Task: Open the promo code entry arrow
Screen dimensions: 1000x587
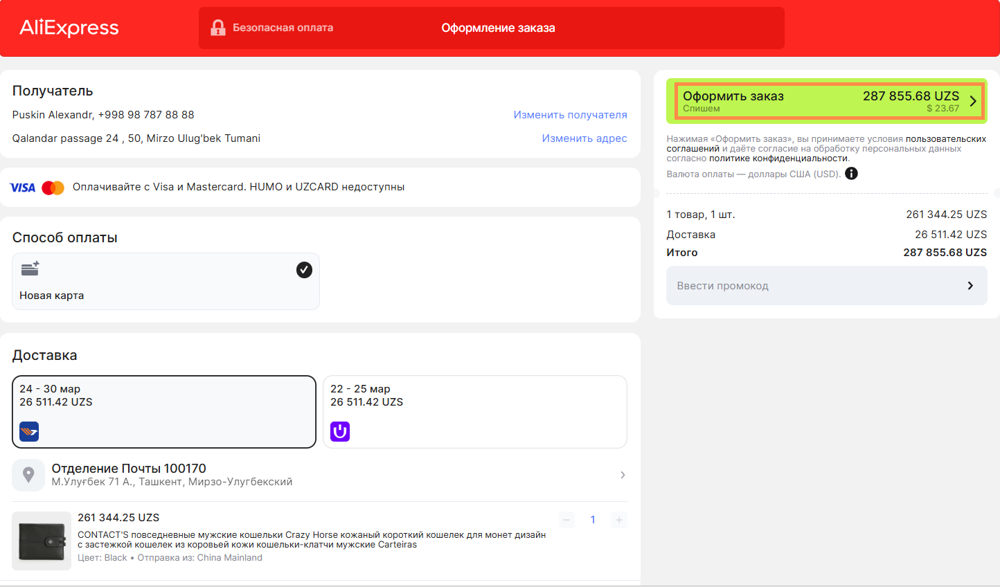Action: click(x=970, y=286)
